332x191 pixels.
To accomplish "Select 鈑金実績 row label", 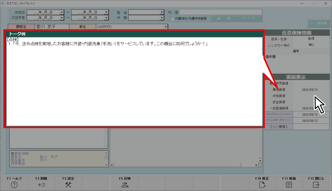I will [279, 102].
